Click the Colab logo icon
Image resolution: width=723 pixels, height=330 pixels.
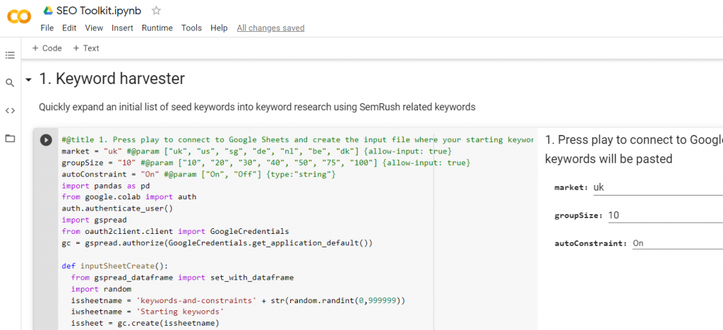(x=19, y=17)
